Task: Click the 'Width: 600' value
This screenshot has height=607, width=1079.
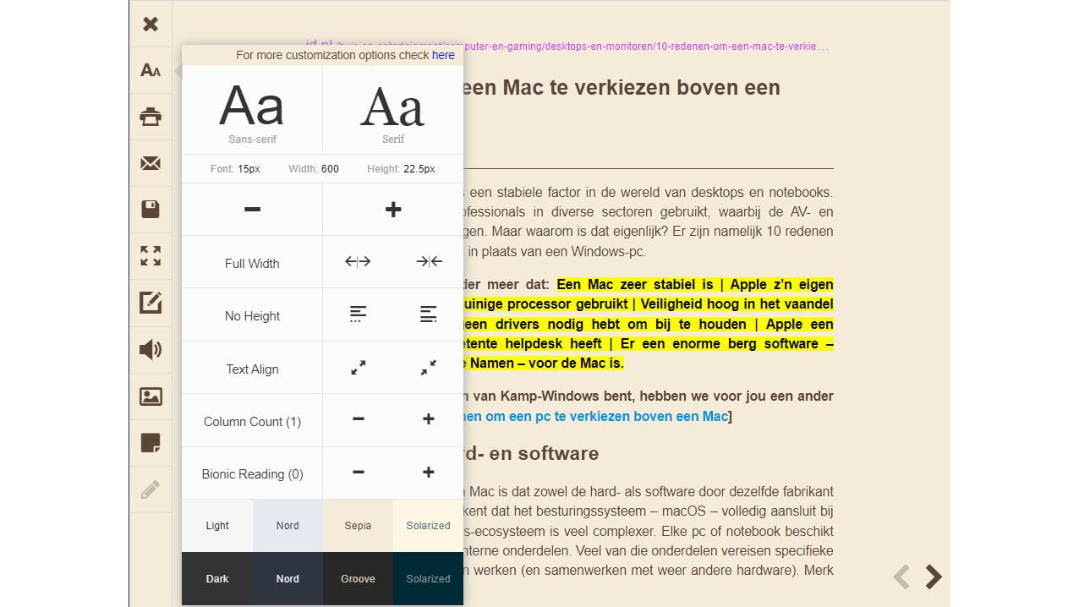Action: [314, 169]
